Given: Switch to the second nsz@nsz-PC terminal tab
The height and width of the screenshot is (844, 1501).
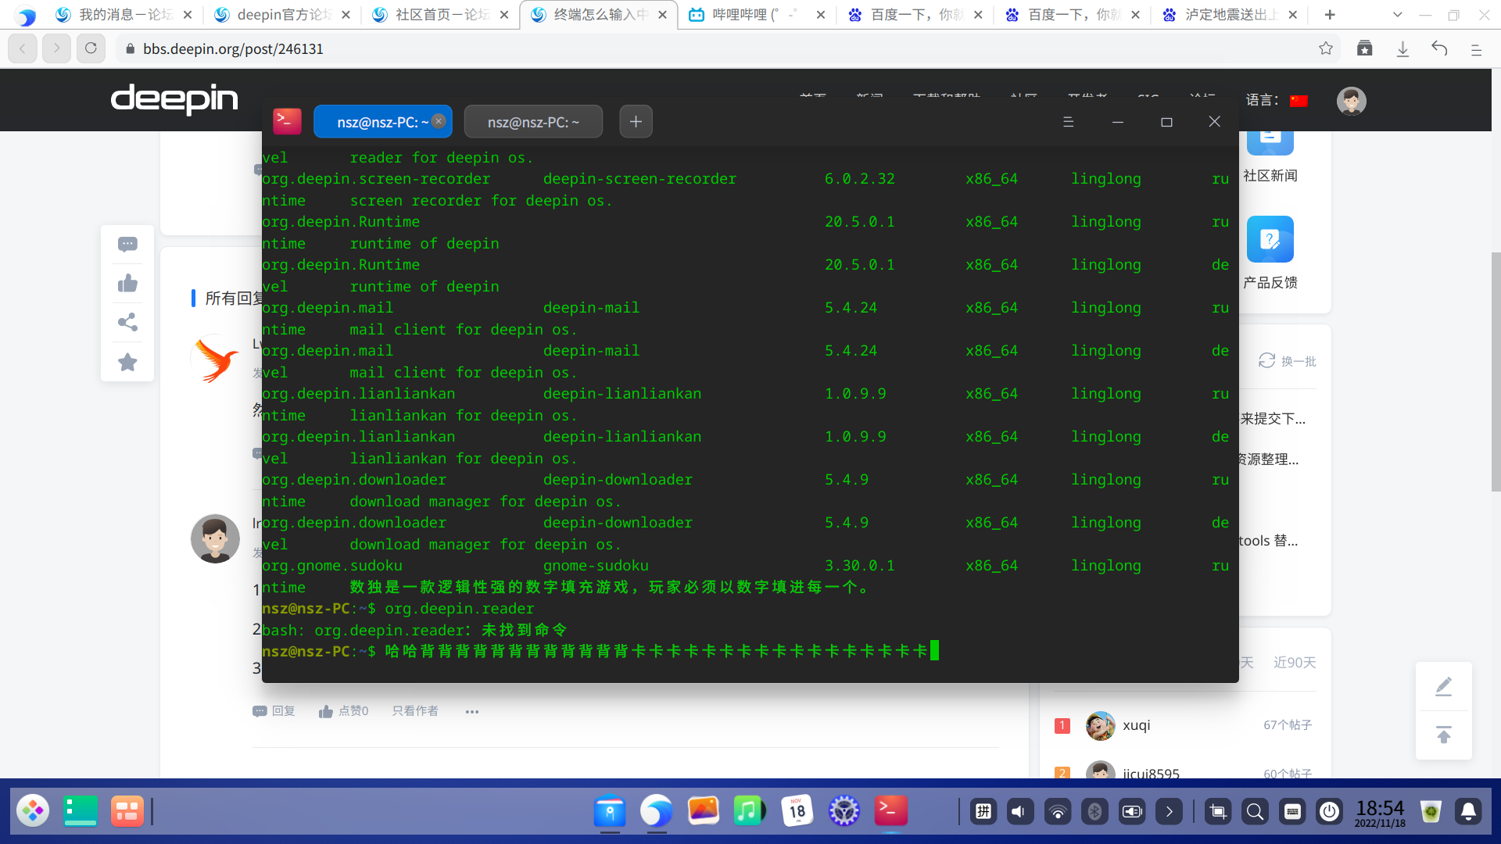Looking at the screenshot, I should coord(533,122).
